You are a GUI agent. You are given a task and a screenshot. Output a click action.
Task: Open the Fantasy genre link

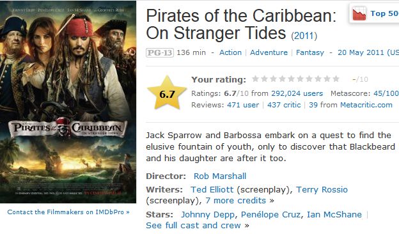310,52
